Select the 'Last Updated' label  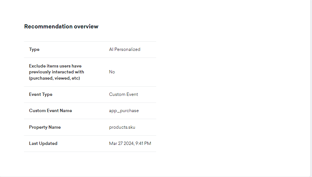(43, 143)
